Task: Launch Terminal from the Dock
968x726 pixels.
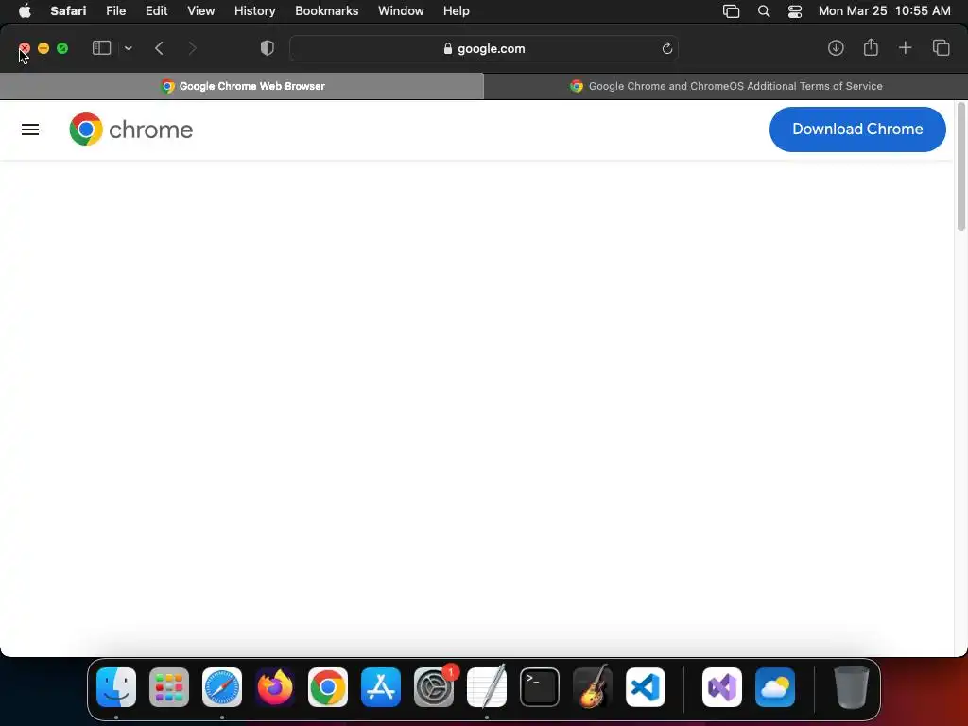Action: coord(540,687)
